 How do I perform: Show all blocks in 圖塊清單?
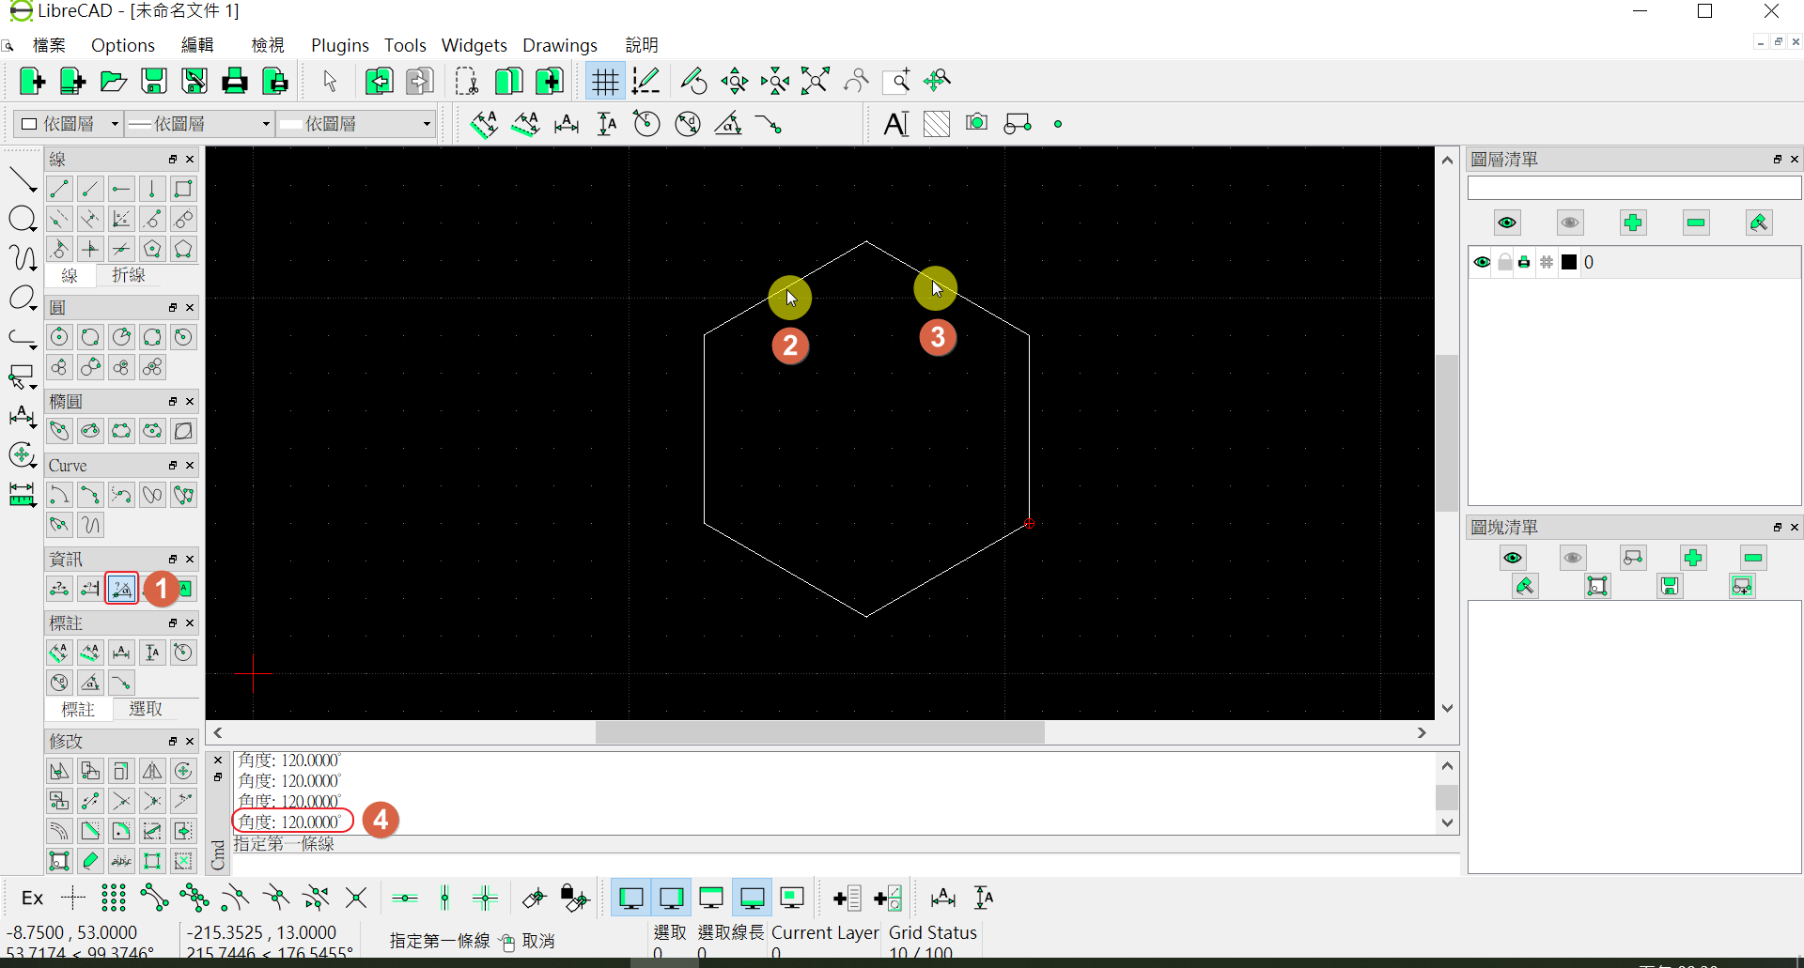(1512, 558)
